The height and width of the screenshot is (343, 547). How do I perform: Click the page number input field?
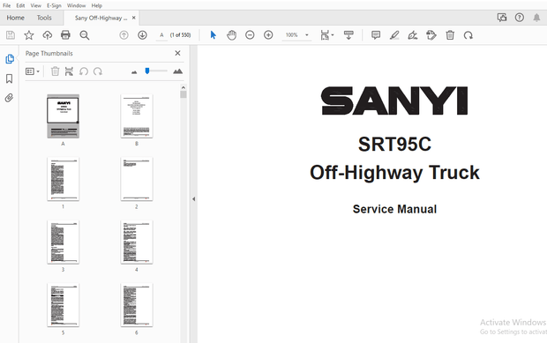(x=161, y=35)
